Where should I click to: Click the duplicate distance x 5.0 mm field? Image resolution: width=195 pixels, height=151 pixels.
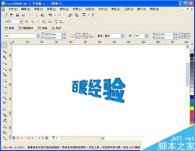pos(165,34)
